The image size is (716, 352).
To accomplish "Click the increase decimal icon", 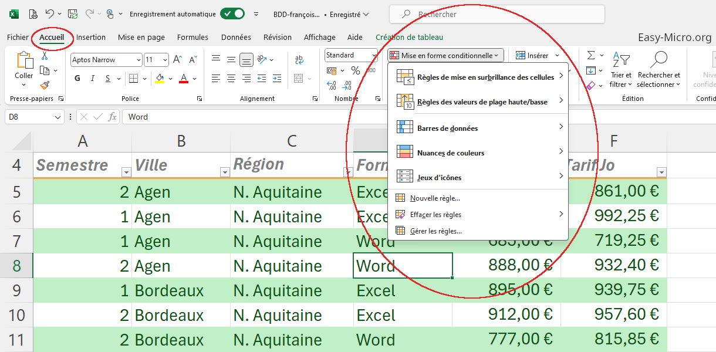I will click(x=332, y=86).
